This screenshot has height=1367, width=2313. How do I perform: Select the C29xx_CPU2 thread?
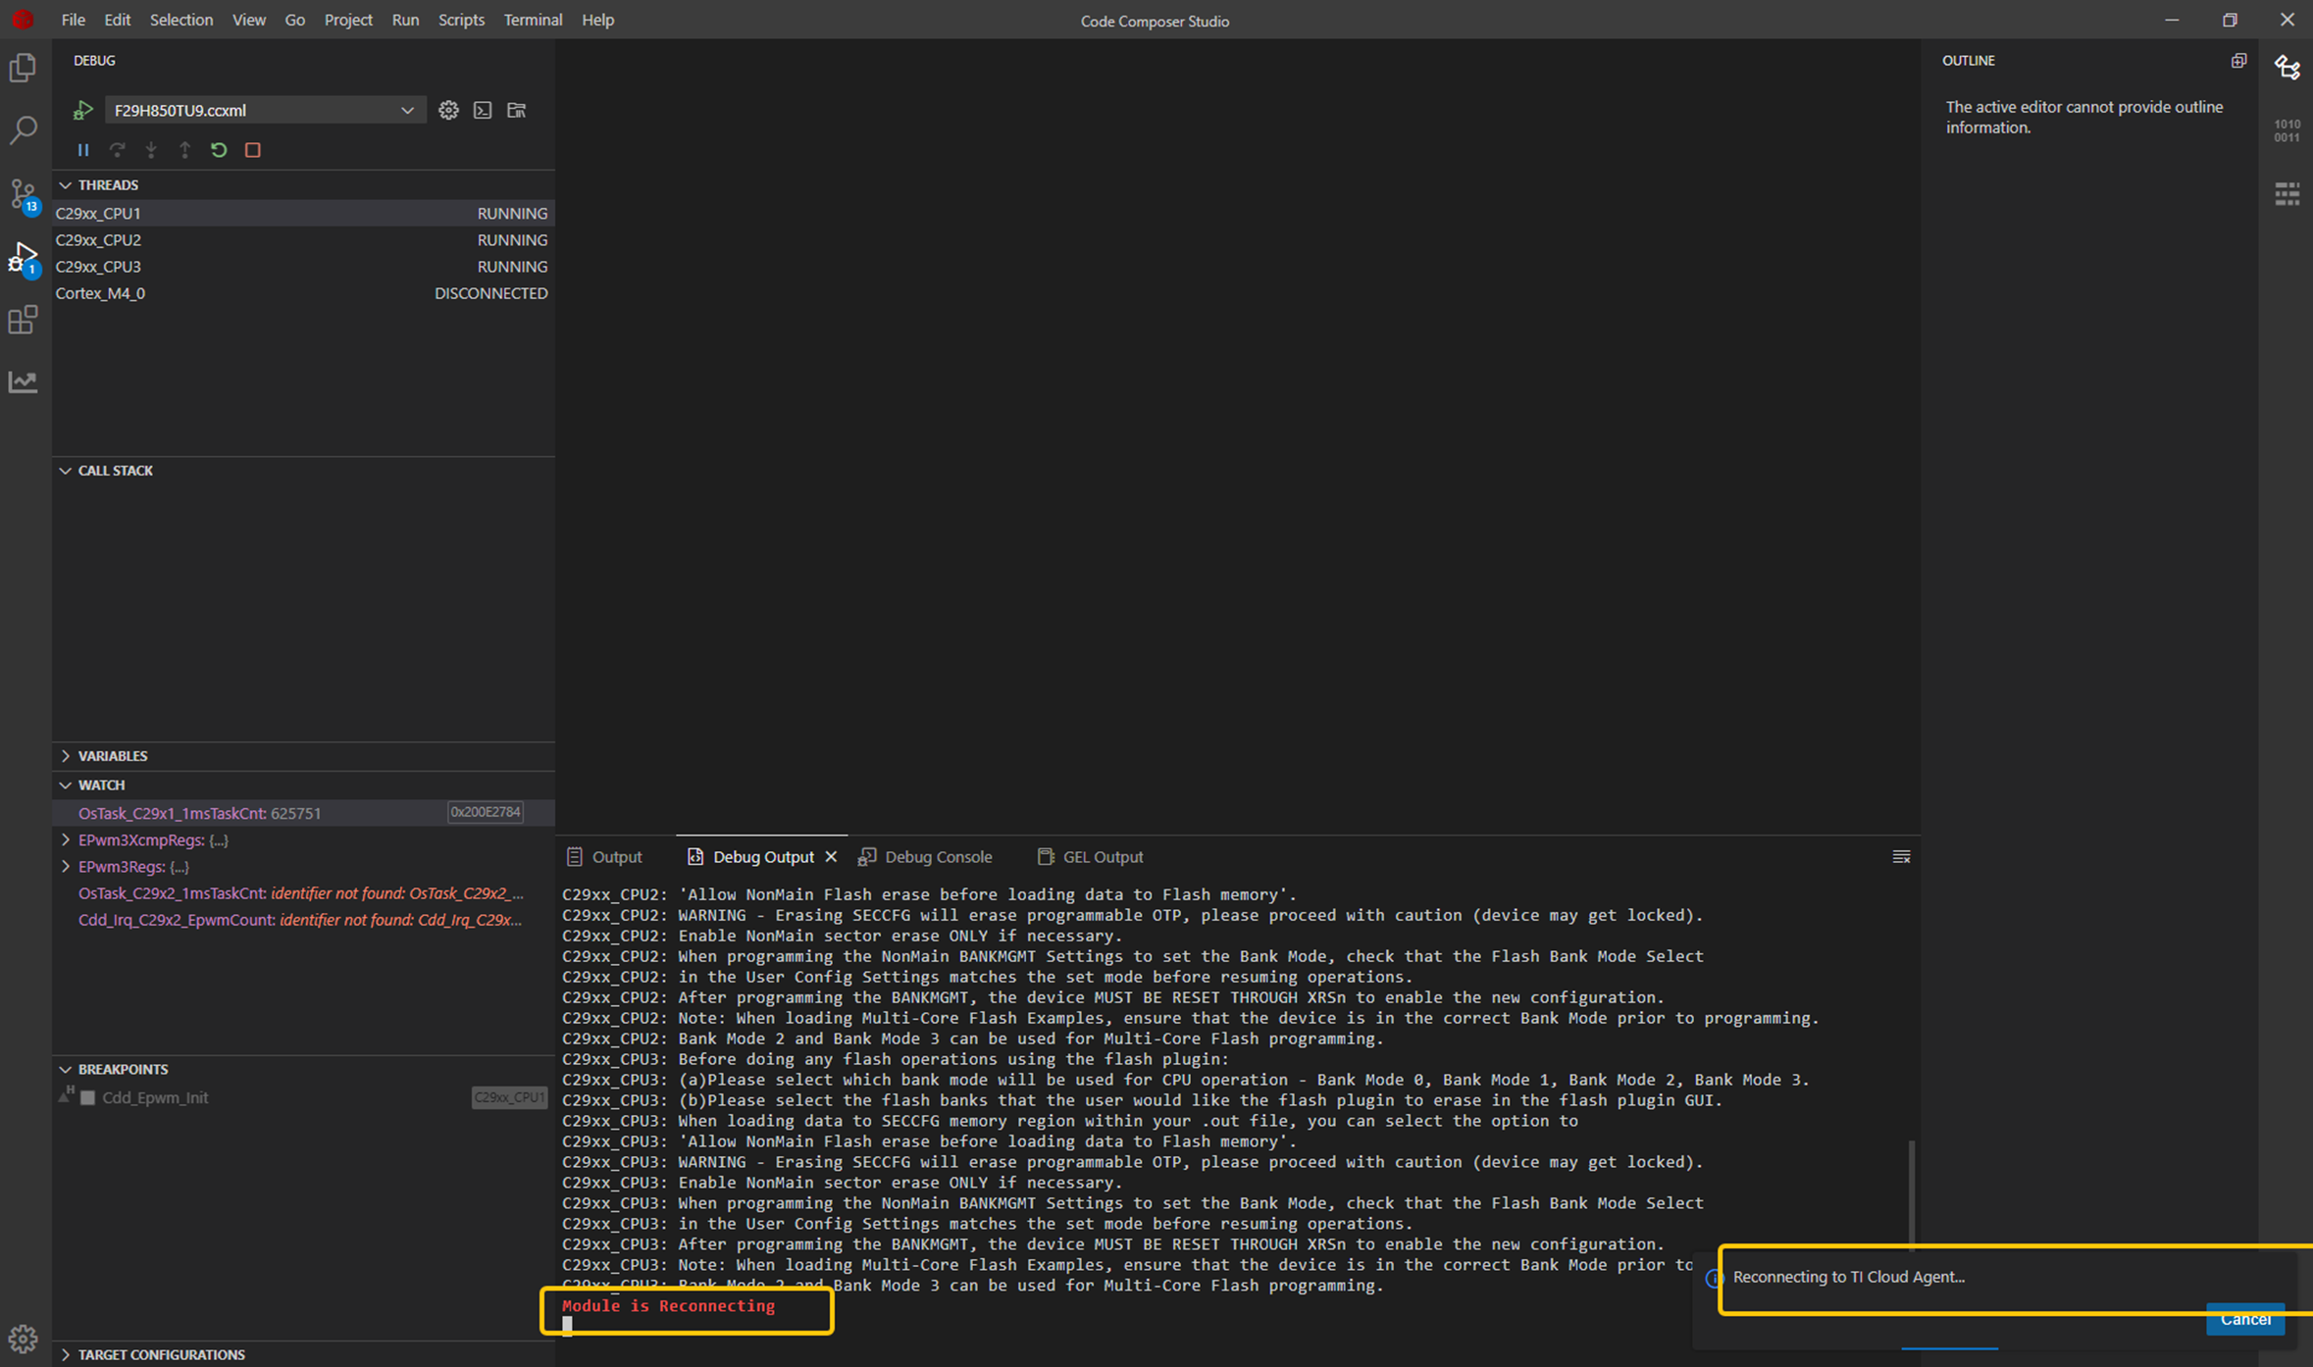click(x=303, y=240)
